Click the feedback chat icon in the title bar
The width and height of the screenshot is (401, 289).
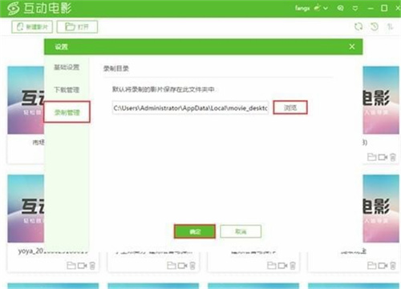pos(340,8)
